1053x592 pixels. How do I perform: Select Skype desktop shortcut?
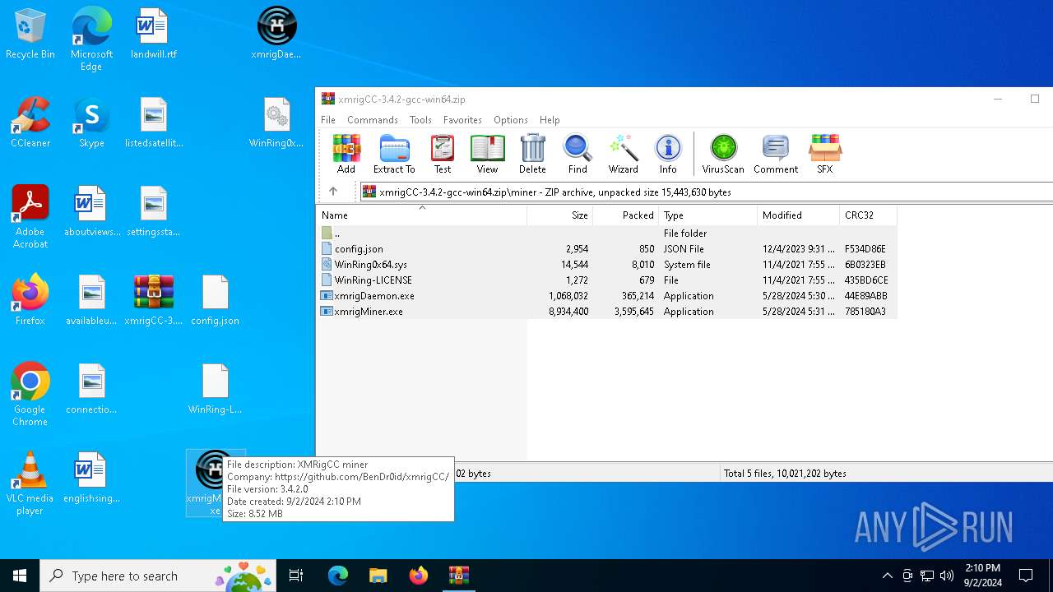click(x=91, y=123)
